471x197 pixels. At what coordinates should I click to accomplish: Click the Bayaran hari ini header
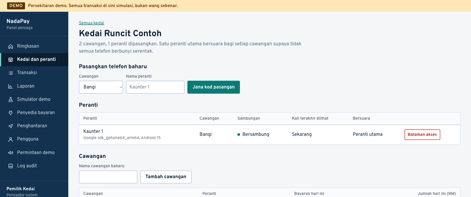click(309, 194)
